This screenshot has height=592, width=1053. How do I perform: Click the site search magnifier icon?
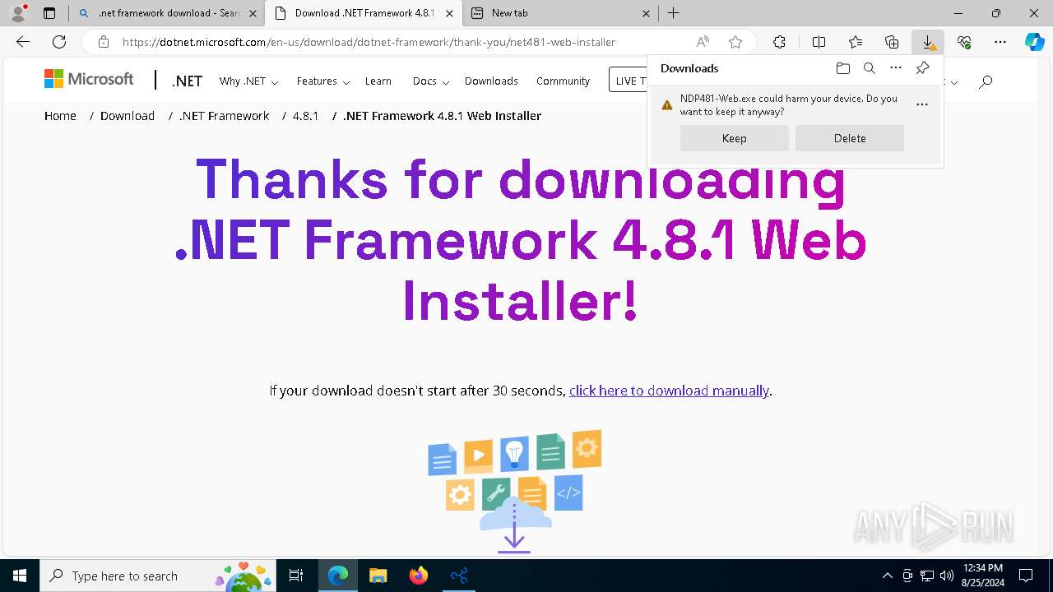tap(986, 81)
